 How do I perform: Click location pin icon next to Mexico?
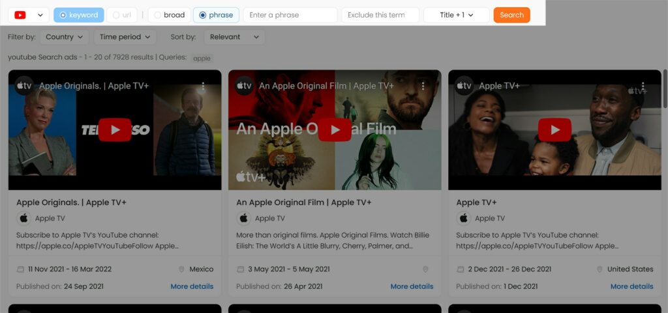click(181, 269)
